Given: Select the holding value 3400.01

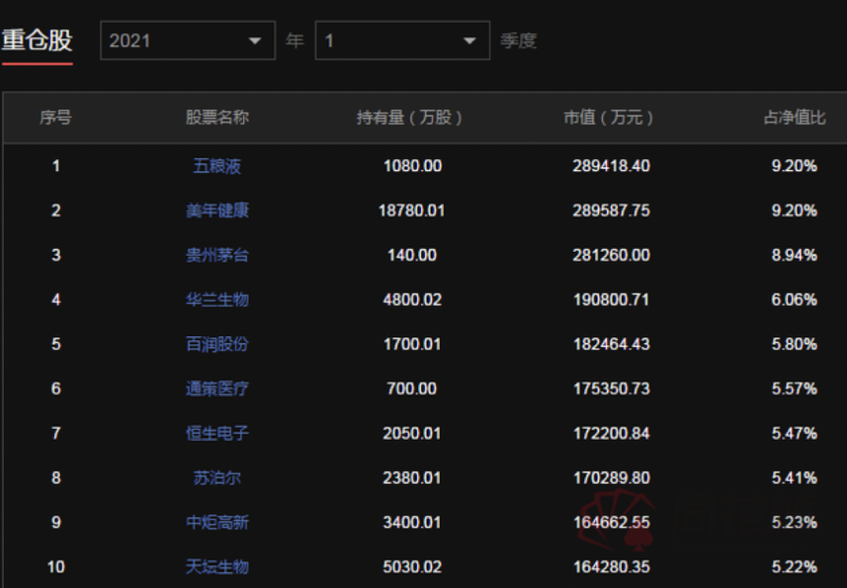Looking at the screenshot, I should tap(413, 523).
